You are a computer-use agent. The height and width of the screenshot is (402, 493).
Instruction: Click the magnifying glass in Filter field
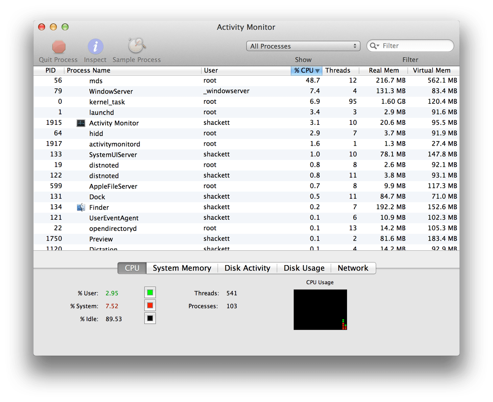[x=374, y=46]
